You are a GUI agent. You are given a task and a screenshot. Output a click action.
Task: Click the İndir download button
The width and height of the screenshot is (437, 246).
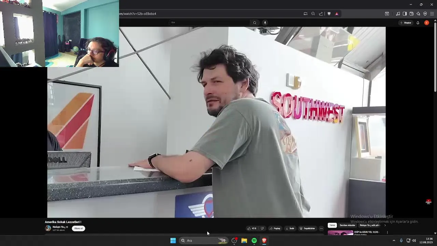click(290, 228)
